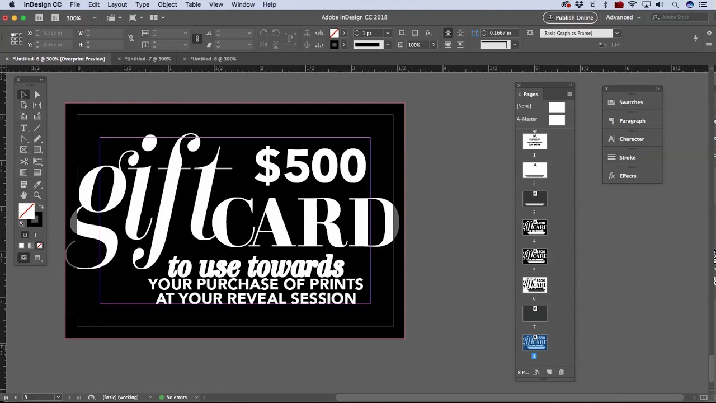Viewport: 716px width, 403px height.
Task: Swap fill and stroke colors arrow
Action: [41, 207]
